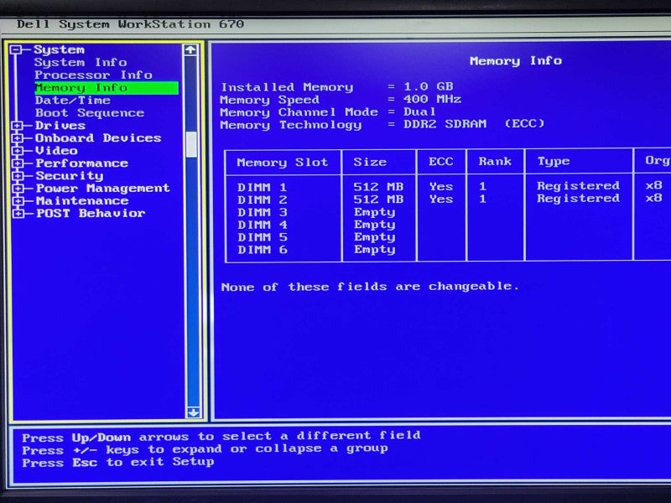Click the DIMM 1 slot row
The height and width of the screenshot is (503, 671).
[x=262, y=187]
